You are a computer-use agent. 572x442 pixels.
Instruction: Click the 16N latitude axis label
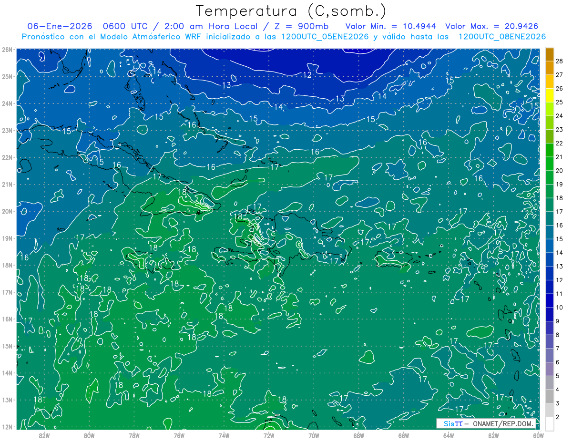7,319
